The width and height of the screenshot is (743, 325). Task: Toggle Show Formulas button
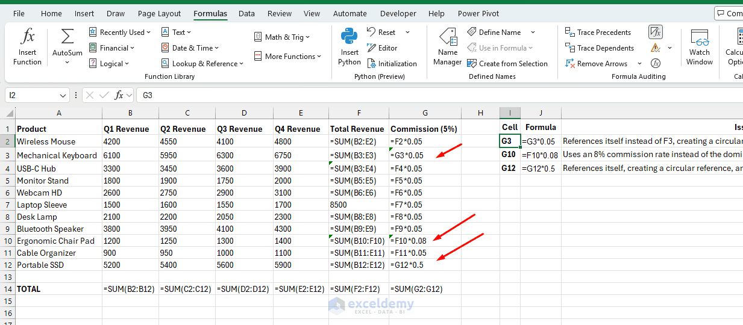tap(656, 32)
